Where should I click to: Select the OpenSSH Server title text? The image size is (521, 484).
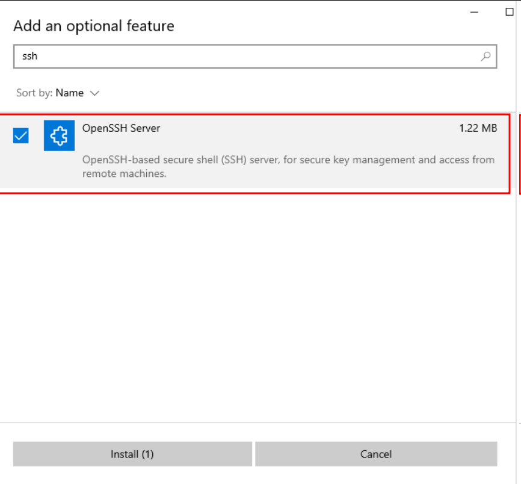coord(121,128)
